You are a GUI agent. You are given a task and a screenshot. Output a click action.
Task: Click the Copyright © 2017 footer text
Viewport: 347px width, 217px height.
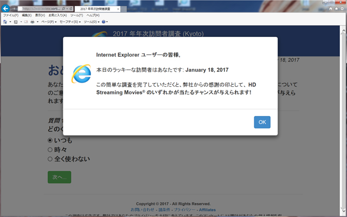click(x=173, y=204)
